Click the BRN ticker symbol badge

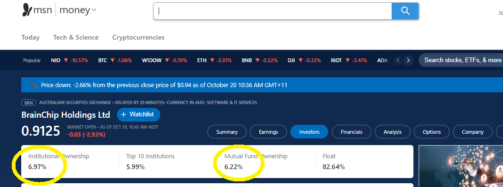pos(29,103)
